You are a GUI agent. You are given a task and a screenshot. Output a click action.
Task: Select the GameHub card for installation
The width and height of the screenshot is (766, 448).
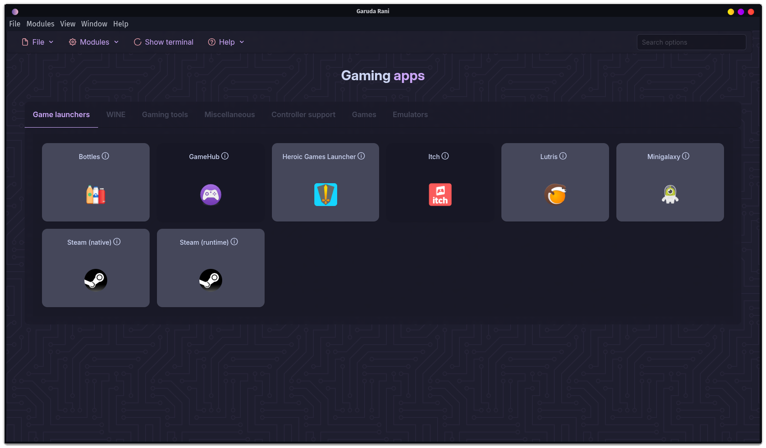(x=211, y=182)
